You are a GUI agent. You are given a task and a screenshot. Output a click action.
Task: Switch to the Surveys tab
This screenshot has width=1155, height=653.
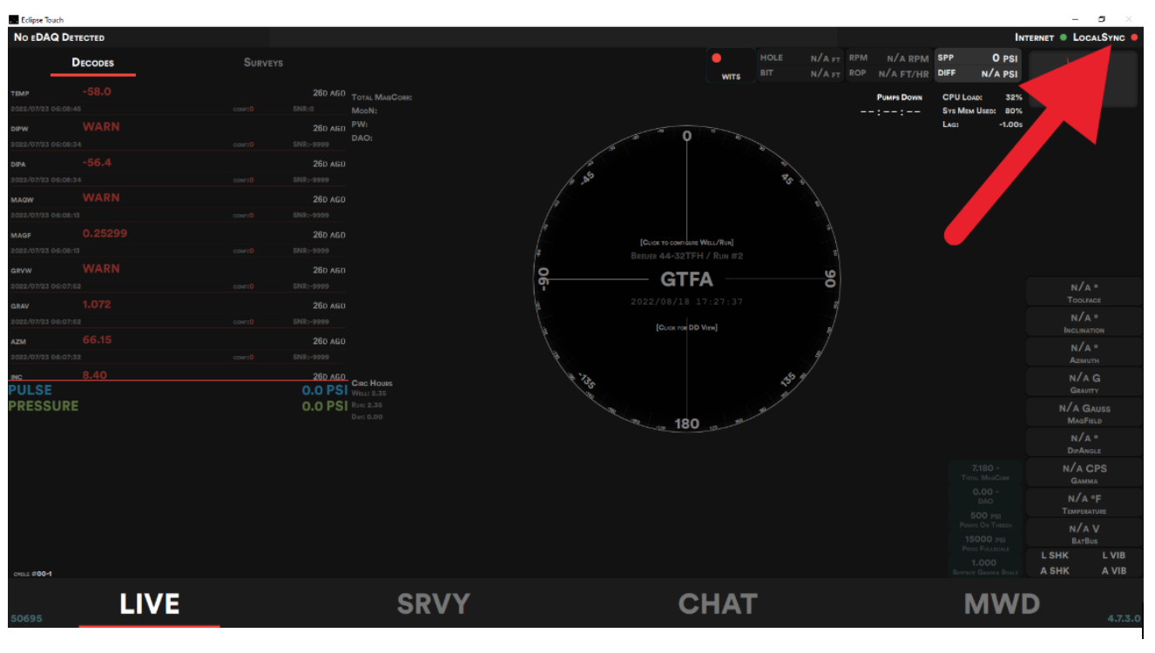pos(263,63)
